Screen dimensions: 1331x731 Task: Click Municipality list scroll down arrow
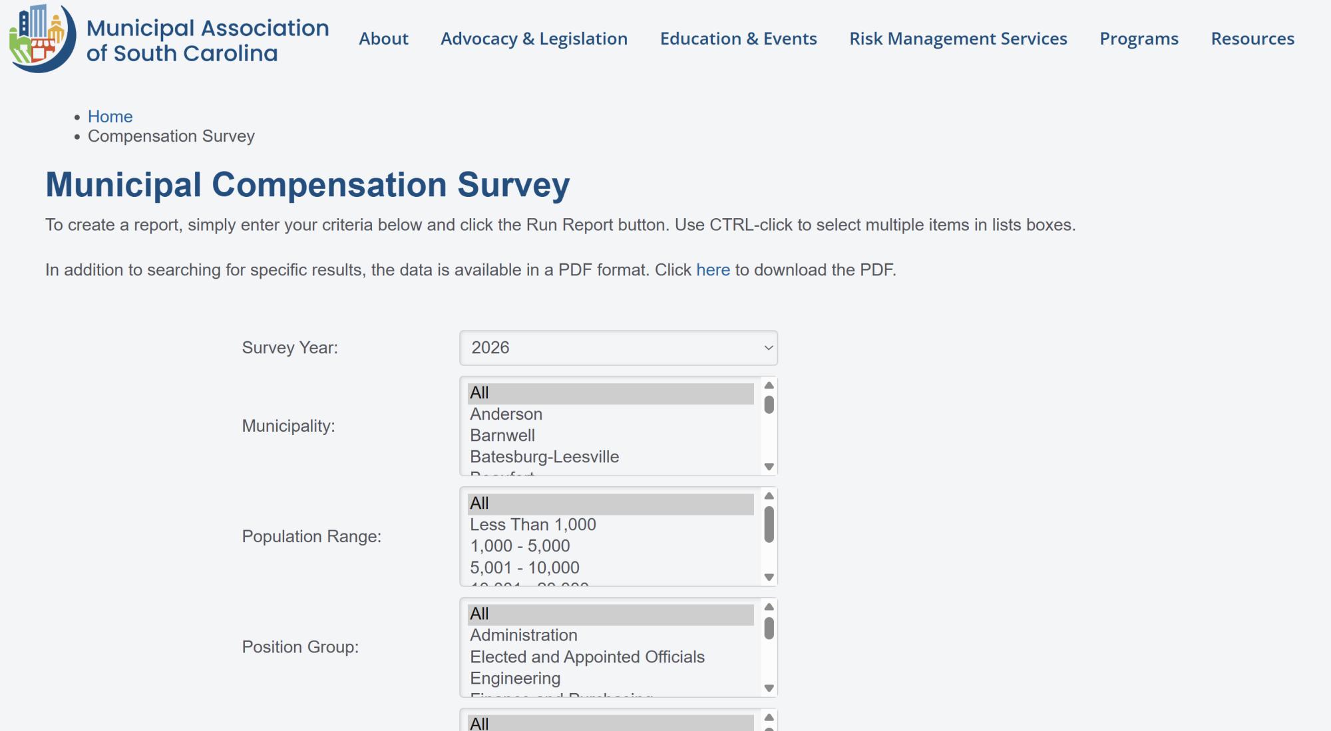[769, 467]
